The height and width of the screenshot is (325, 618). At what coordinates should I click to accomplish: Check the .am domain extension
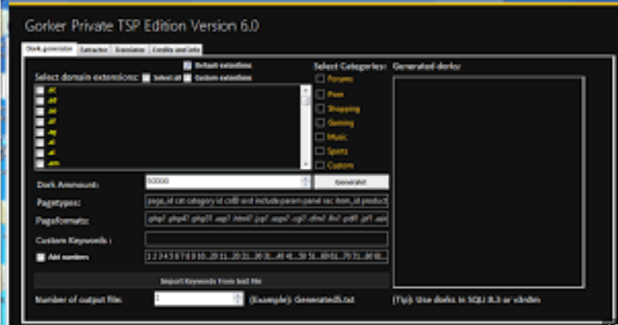[40, 163]
